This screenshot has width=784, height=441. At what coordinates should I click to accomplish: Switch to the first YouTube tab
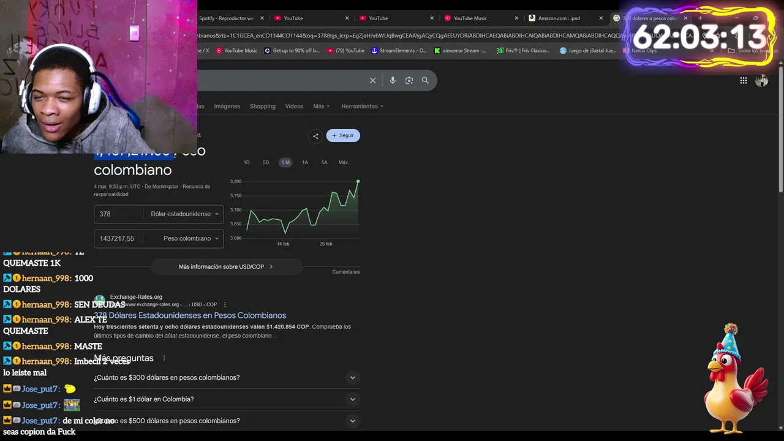tap(311, 18)
